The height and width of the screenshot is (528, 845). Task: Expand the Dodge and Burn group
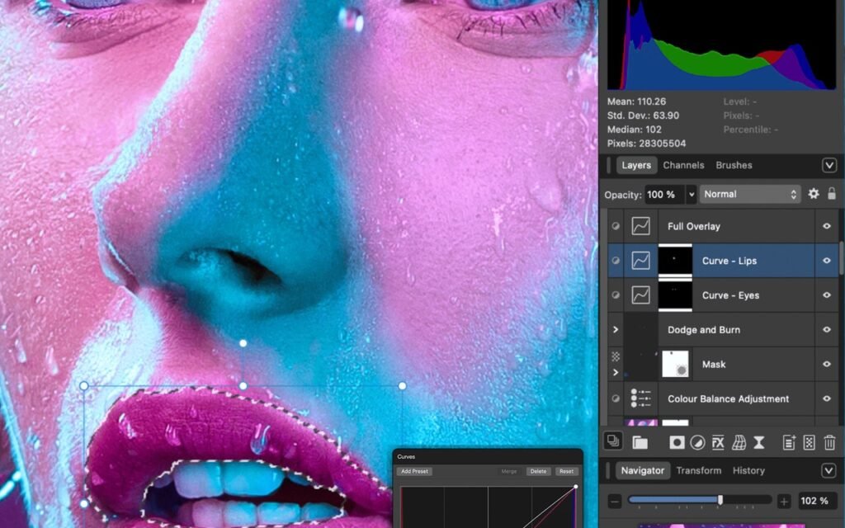point(616,330)
